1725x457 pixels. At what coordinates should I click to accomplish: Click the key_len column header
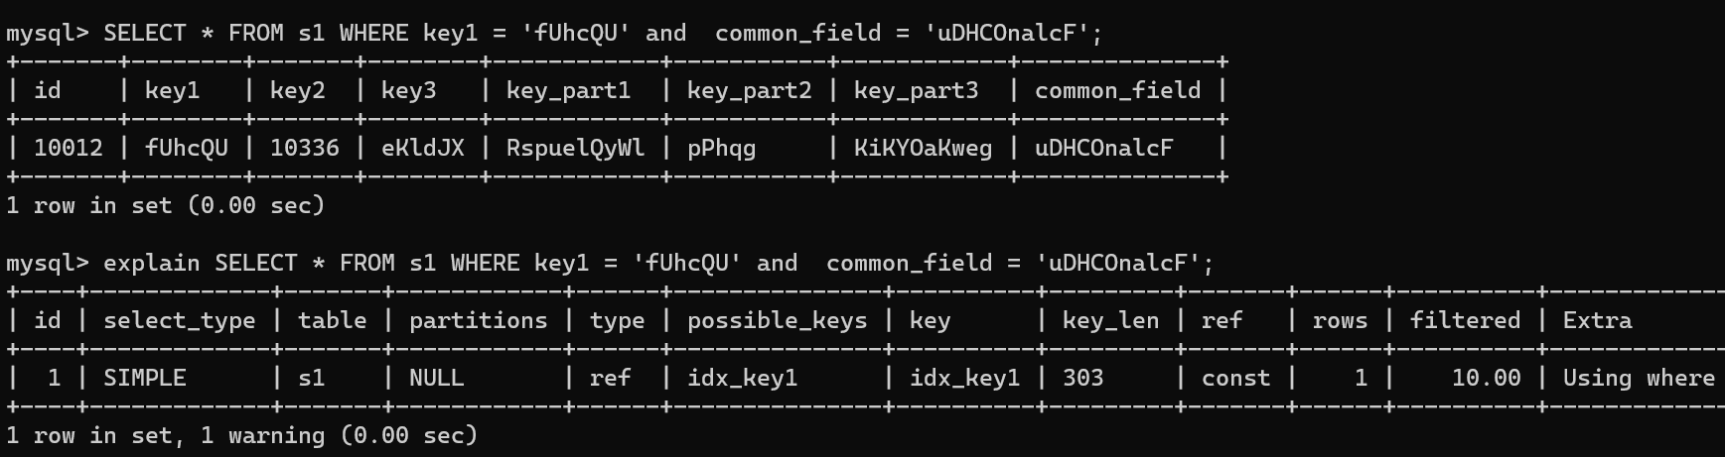click(1109, 321)
